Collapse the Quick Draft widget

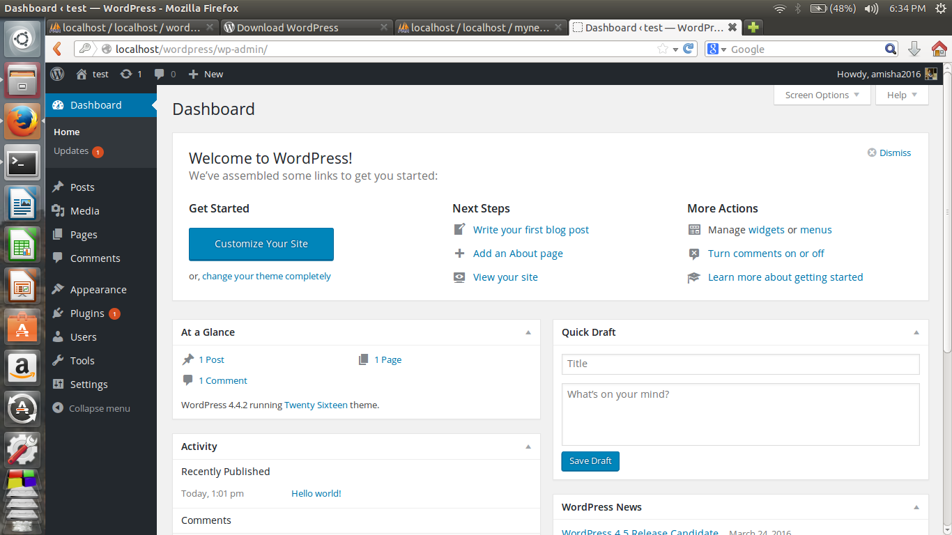point(916,332)
